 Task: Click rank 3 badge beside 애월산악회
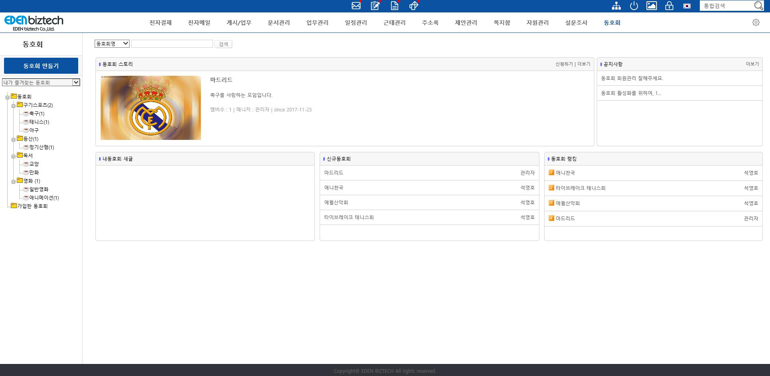tap(551, 203)
